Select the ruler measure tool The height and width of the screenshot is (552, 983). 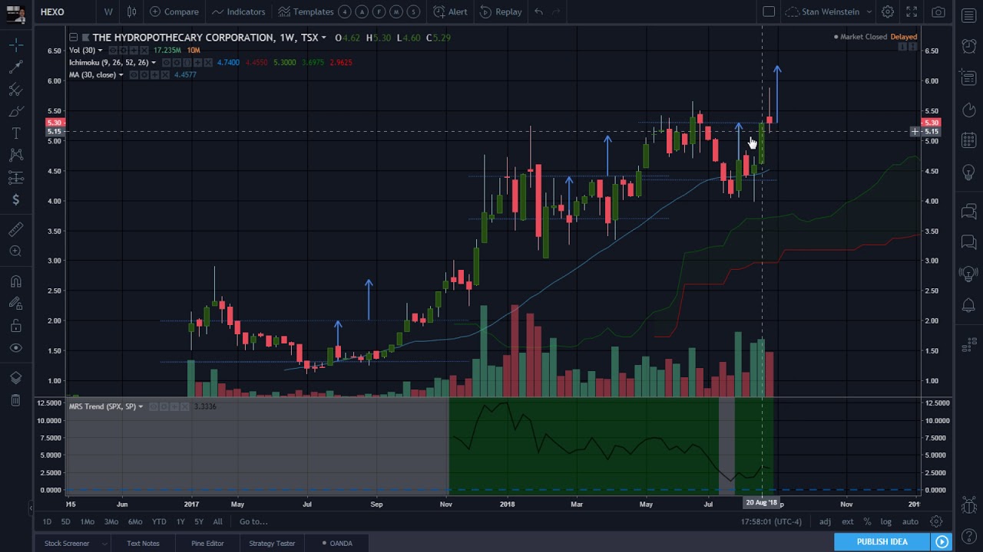[x=15, y=229]
